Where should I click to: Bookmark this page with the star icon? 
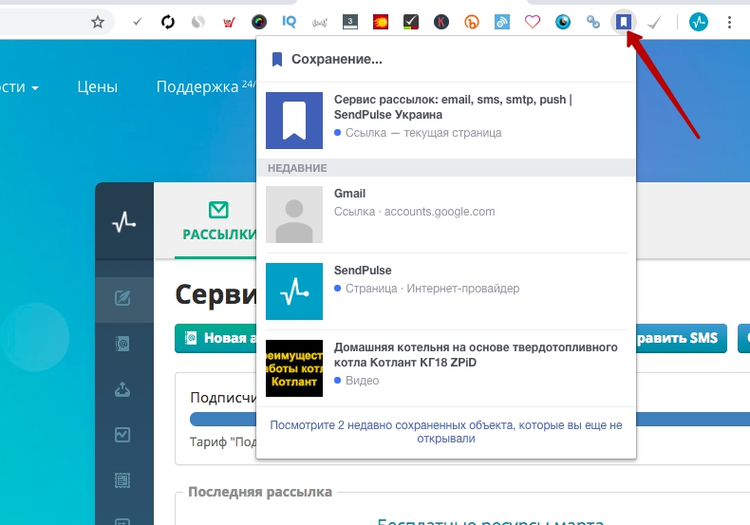pos(98,22)
